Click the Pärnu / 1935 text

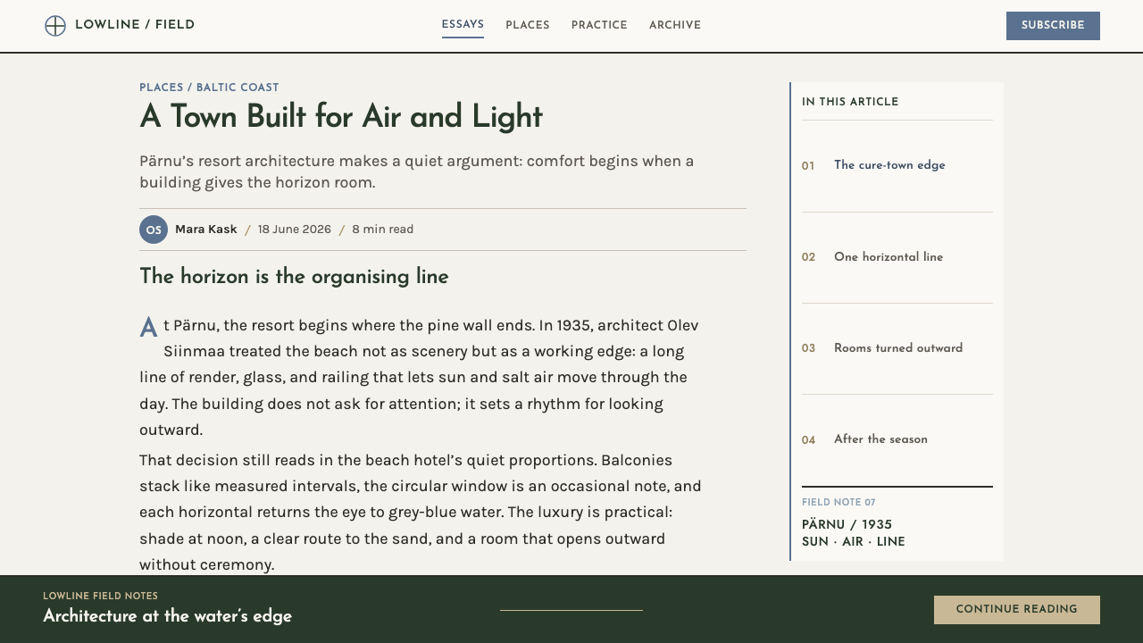click(847, 525)
